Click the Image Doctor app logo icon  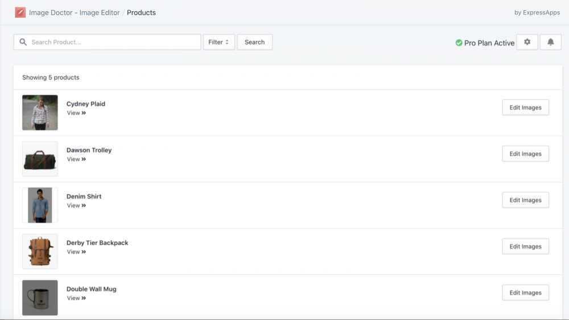coord(20,13)
